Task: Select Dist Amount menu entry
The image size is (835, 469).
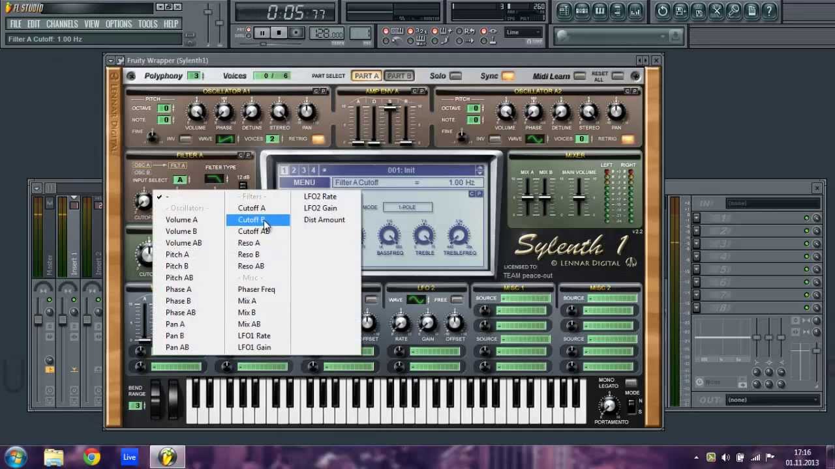Action: coord(324,220)
